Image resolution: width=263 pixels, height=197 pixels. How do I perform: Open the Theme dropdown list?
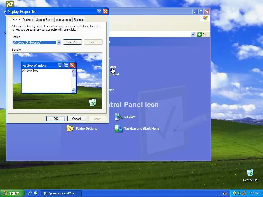pyautogui.click(x=59, y=43)
